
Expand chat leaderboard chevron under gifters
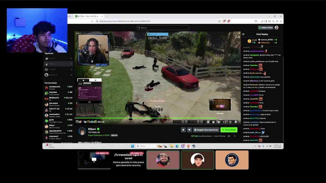[x=262, y=47]
